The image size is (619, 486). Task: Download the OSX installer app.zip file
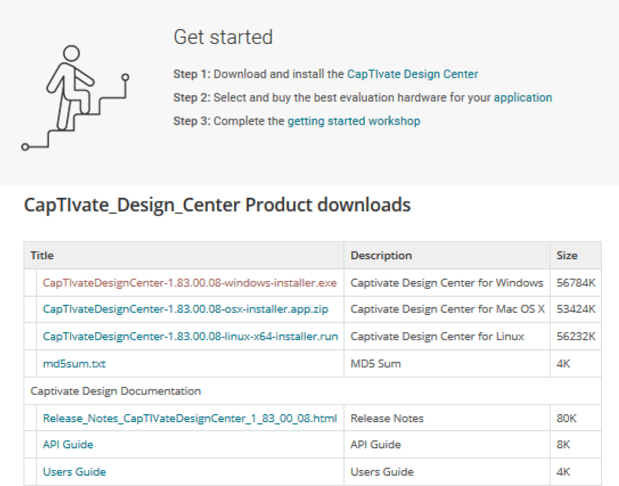[x=185, y=309]
